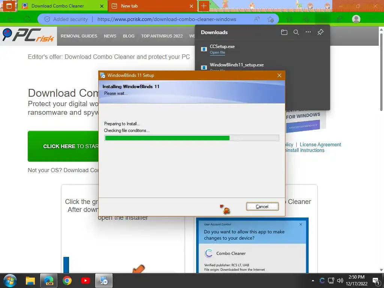Open NEWS menu item
The height and width of the screenshot is (288, 384).
point(110,36)
